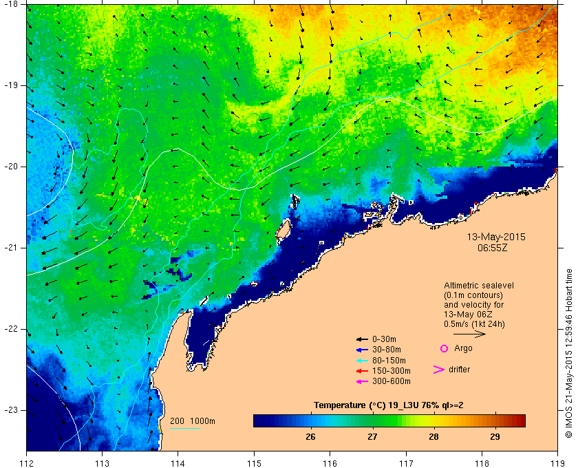Click the longitude axis label 115
Viewport: 578px width, 468px height.
point(254,462)
